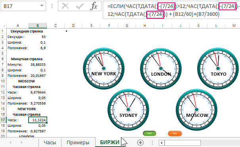Click the NEW YORK heading cell in column A
This screenshot has height=147, width=240.
(27, 109)
